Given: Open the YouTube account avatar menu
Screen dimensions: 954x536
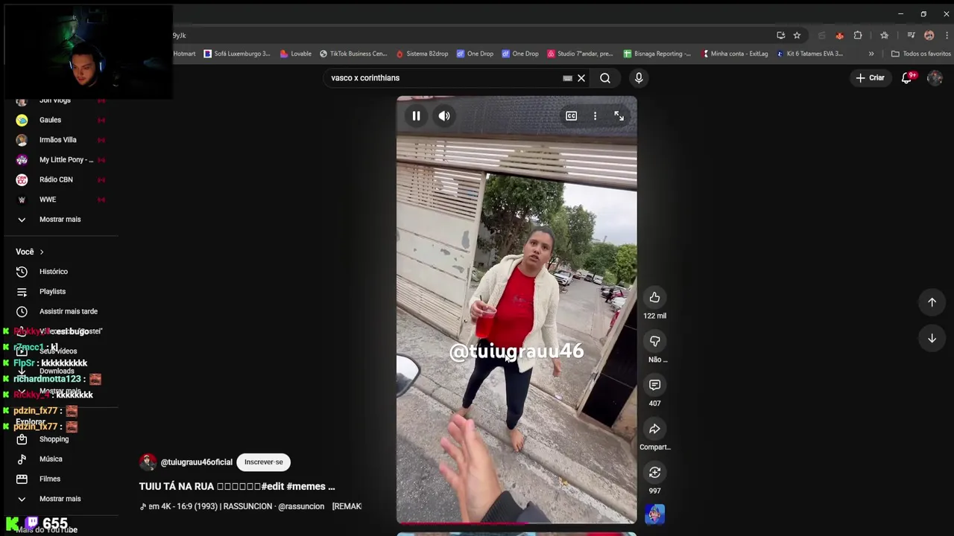Looking at the screenshot, I should [935, 78].
